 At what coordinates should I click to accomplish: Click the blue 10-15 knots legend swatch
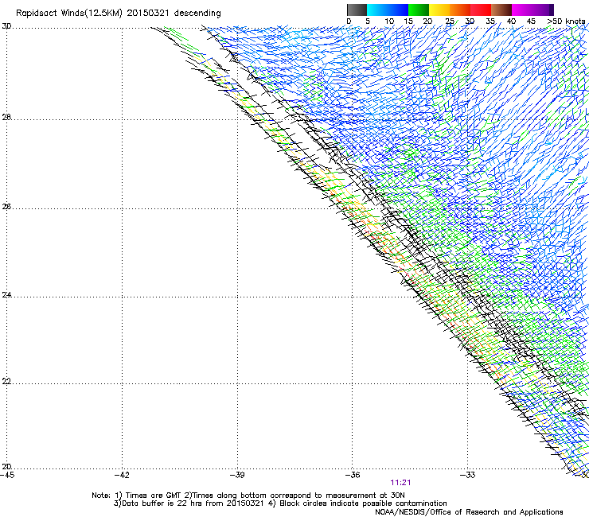click(398, 10)
